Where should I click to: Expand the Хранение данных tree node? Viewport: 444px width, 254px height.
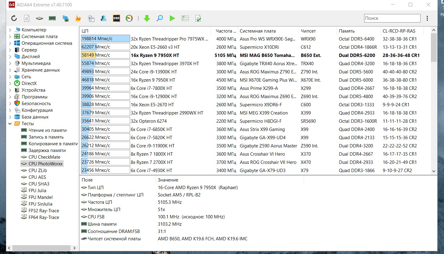tap(10, 70)
